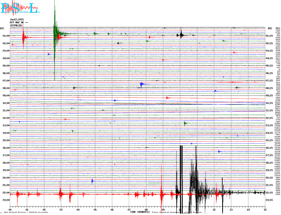
Task: Click the UTC label on the left axis
Action: point(2,28)
